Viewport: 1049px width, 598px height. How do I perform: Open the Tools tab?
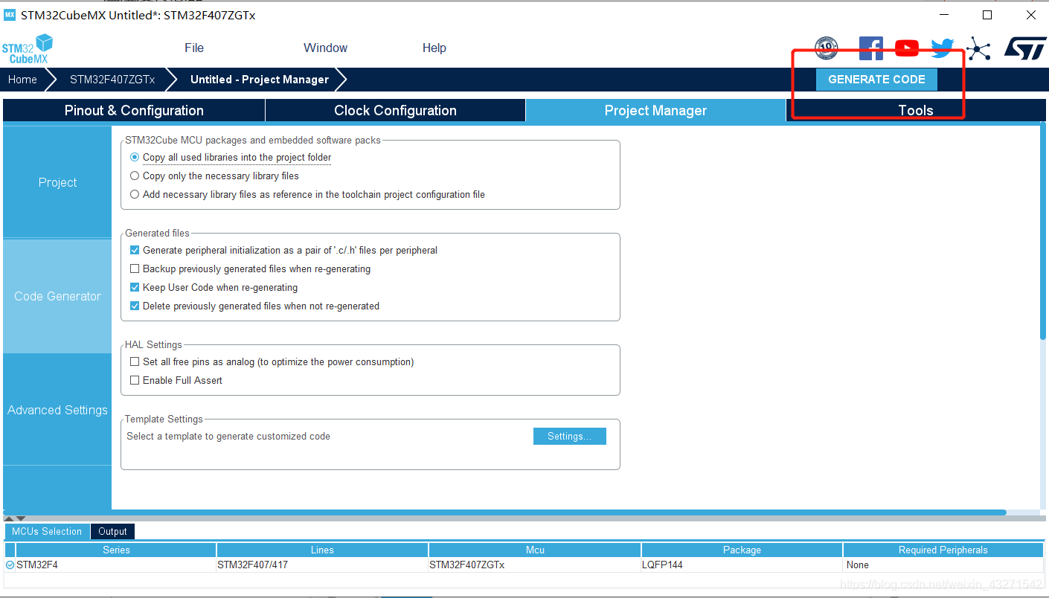[915, 111]
